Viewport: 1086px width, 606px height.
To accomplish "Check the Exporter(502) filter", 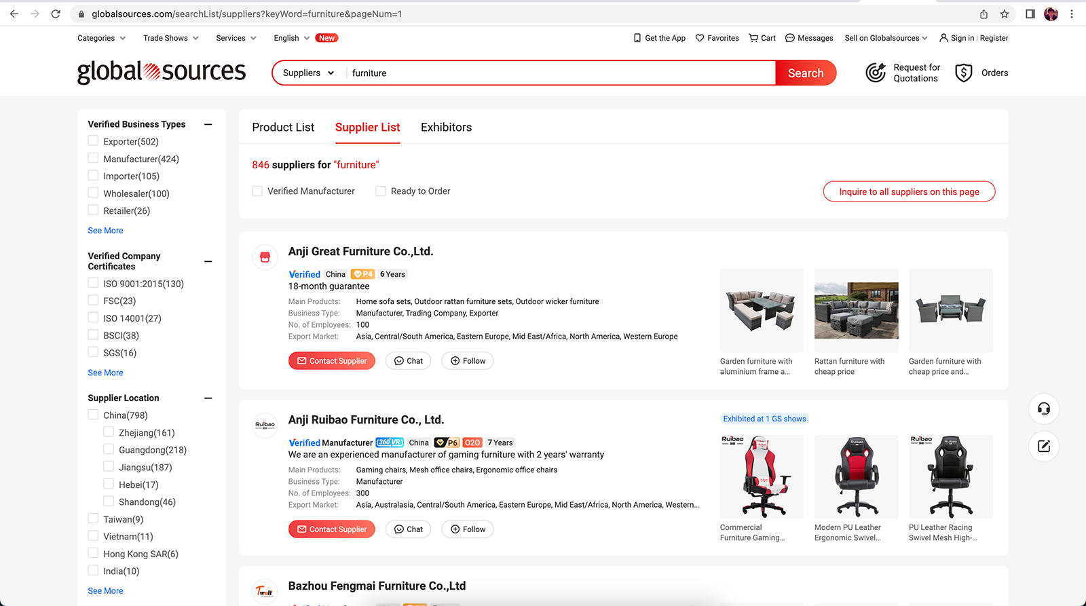I will [x=93, y=140].
